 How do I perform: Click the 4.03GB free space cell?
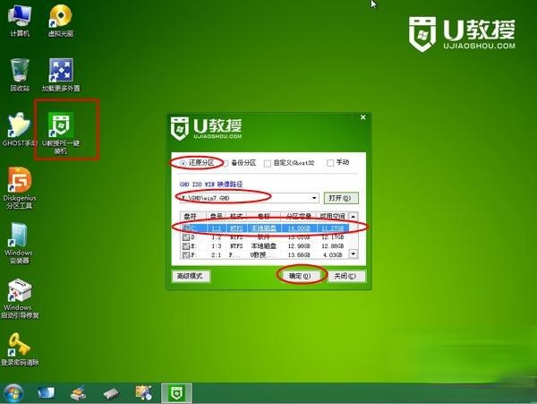[333, 255]
